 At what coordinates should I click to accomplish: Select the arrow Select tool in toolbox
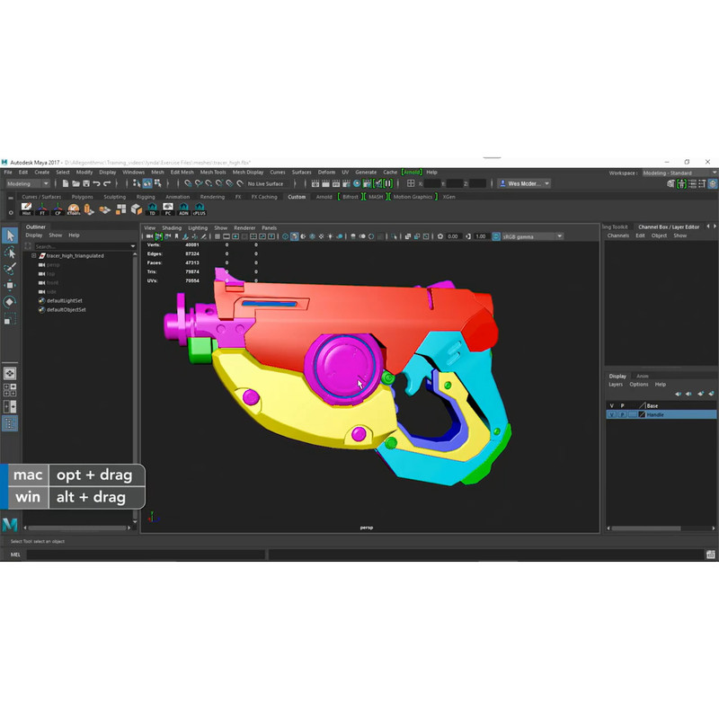[10, 235]
